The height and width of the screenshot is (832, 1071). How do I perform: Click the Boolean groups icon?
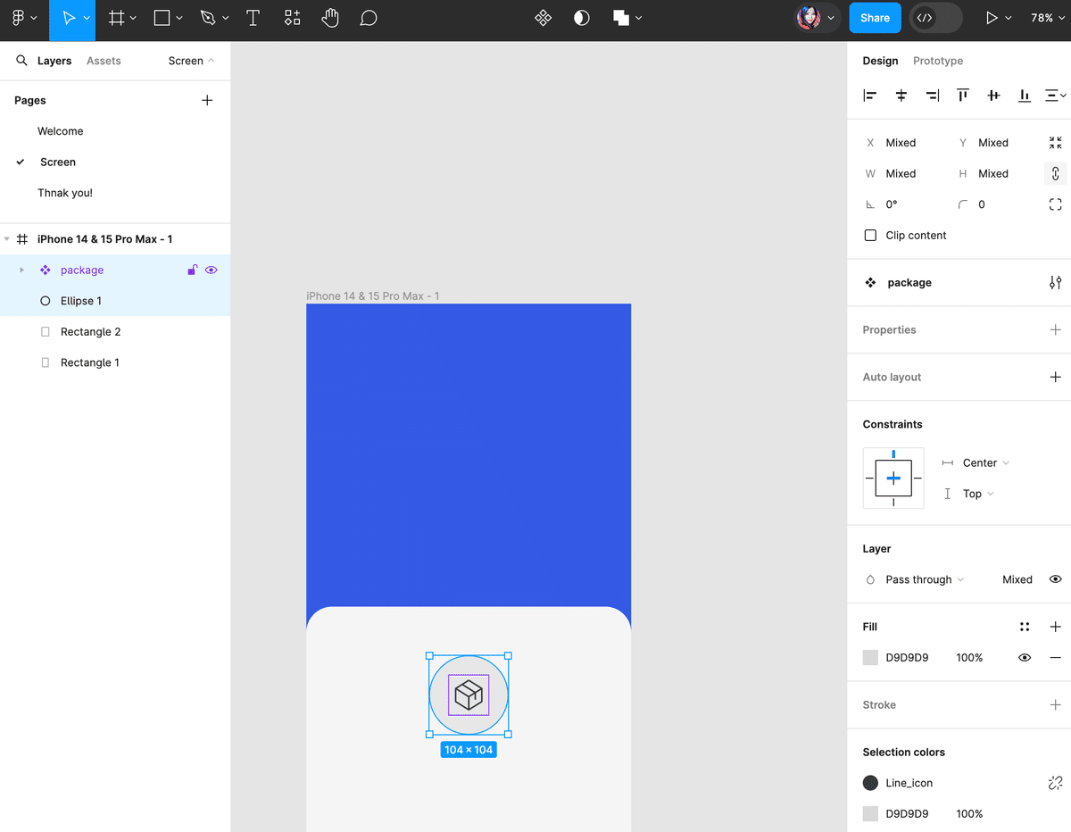[x=621, y=18]
